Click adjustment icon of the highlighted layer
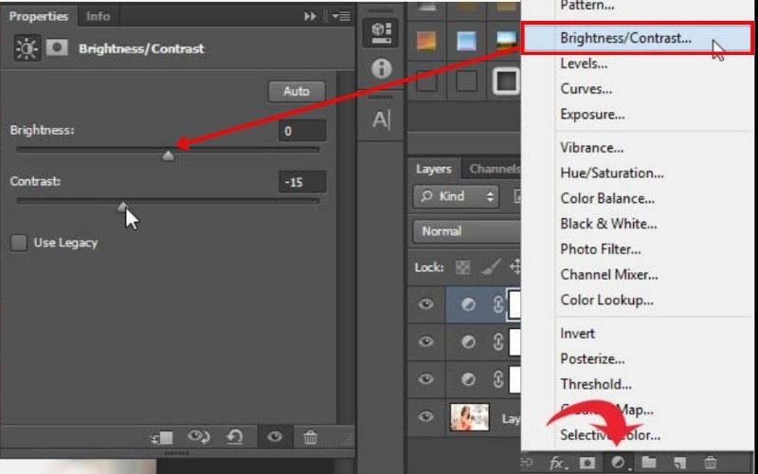Screen dimensions: 758x474 (467, 304)
